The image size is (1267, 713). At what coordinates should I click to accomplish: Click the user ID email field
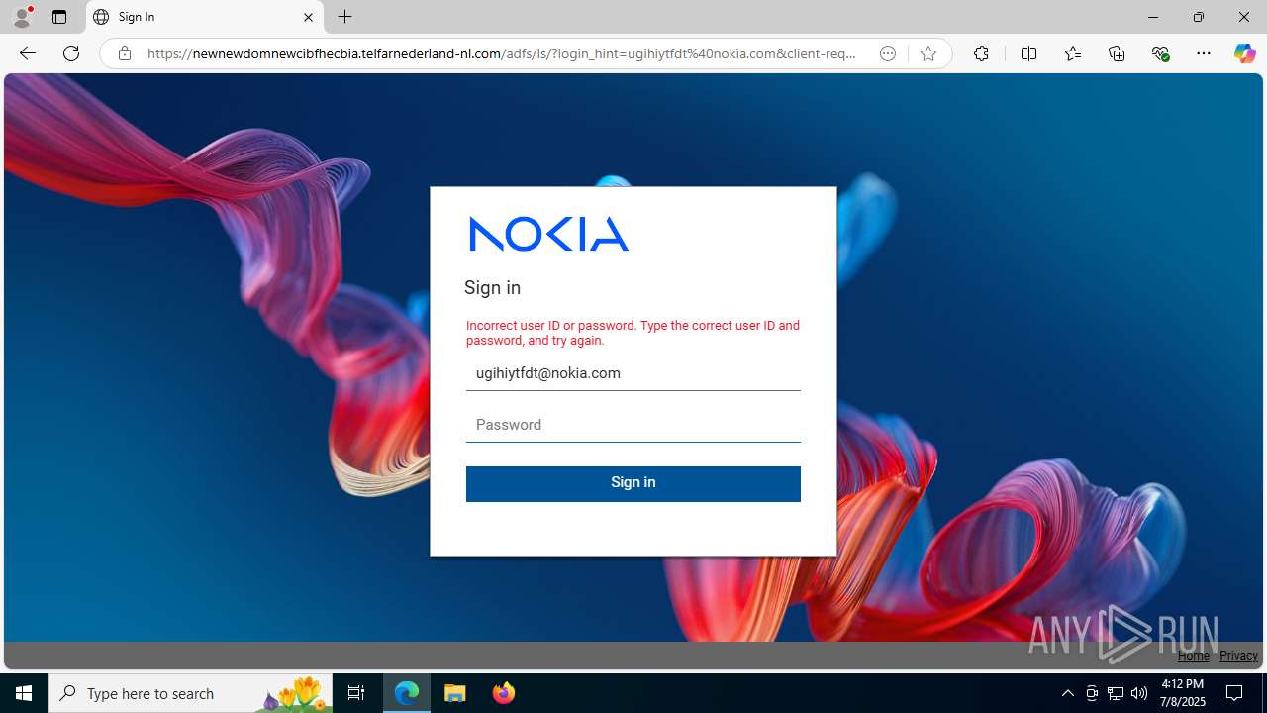pyautogui.click(x=633, y=374)
